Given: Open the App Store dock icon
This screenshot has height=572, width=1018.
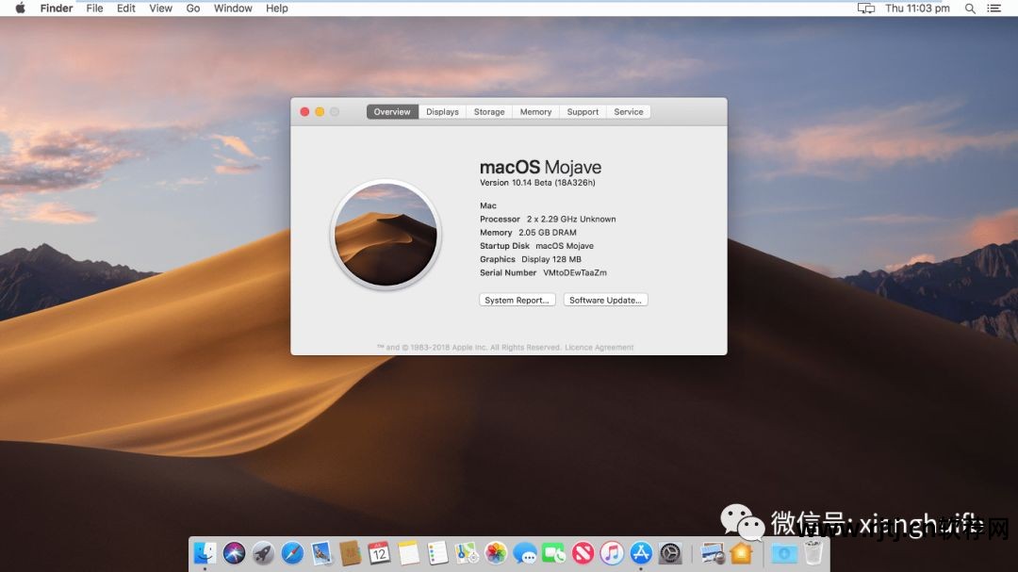Looking at the screenshot, I should point(641,553).
